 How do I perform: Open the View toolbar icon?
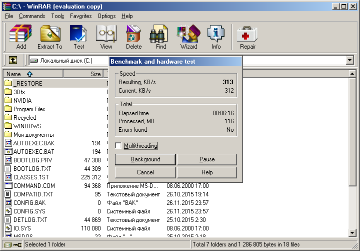[106, 37]
